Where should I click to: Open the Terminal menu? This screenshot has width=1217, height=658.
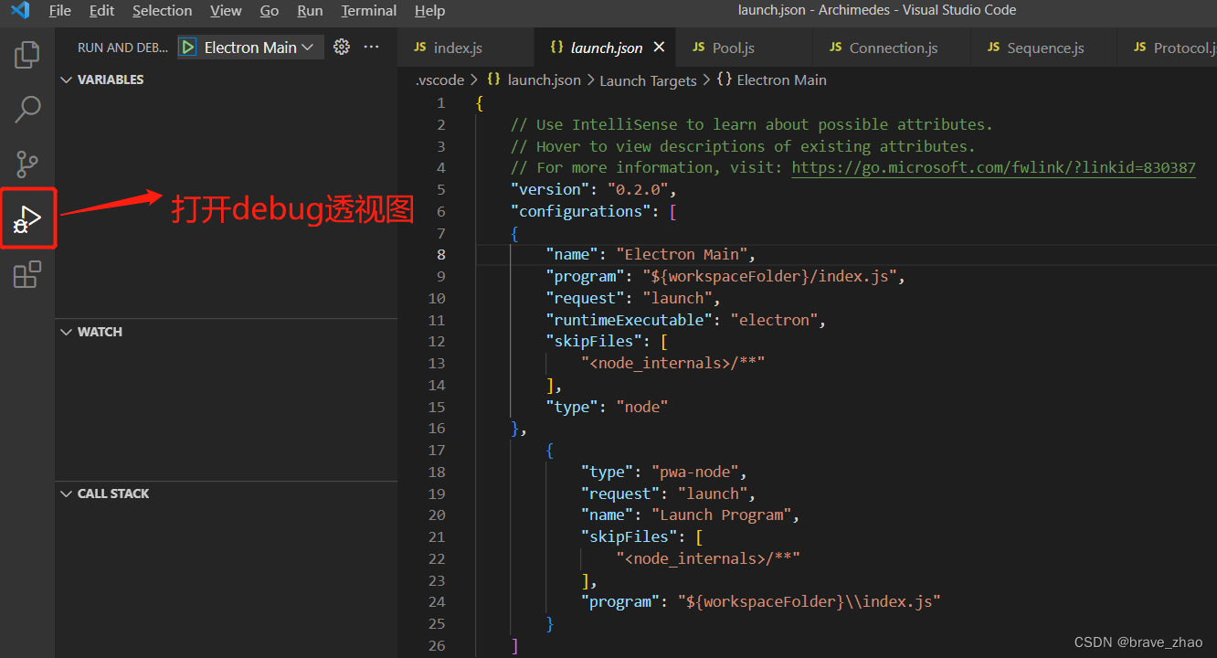click(x=369, y=11)
